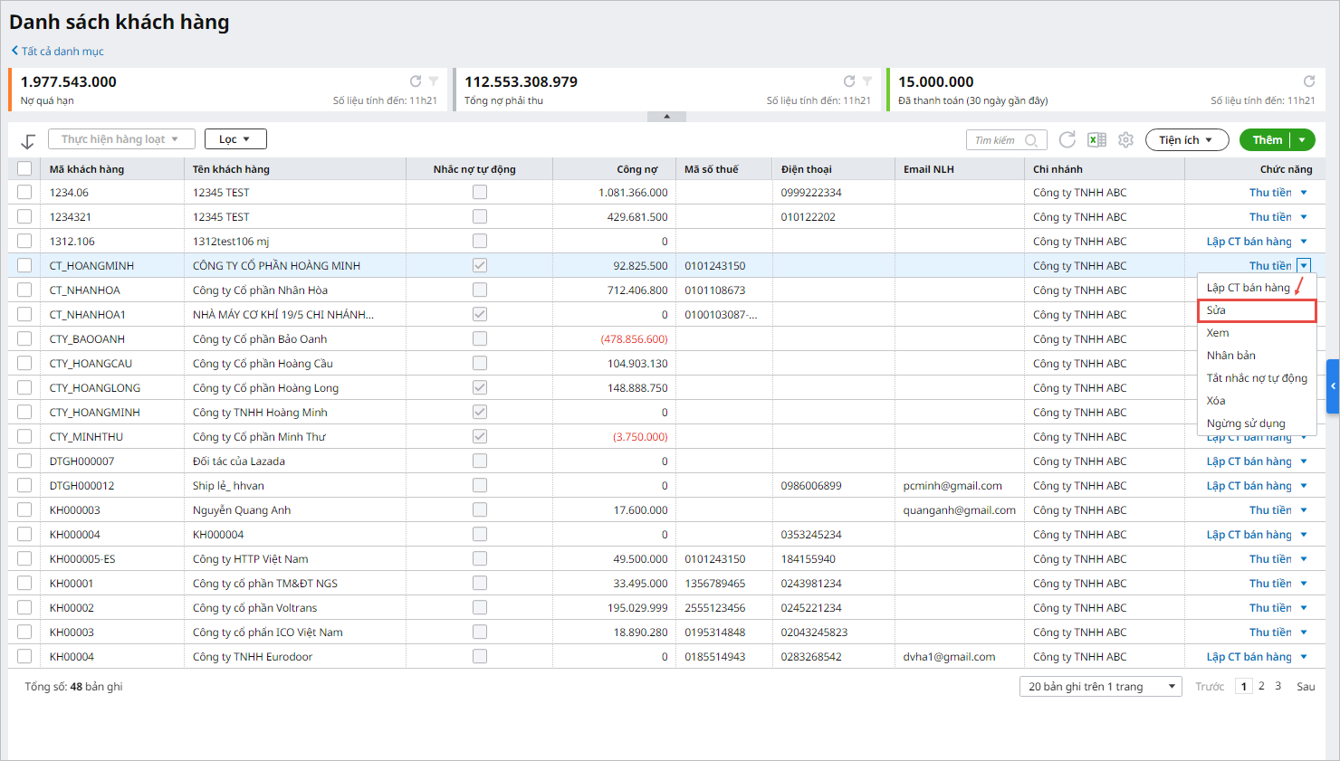This screenshot has height=761, width=1340.
Task: Select Nhân bản in the dropdown menu
Action: (1231, 356)
